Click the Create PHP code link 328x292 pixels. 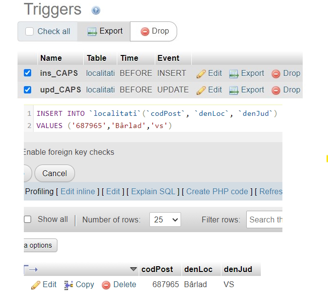coord(217,192)
